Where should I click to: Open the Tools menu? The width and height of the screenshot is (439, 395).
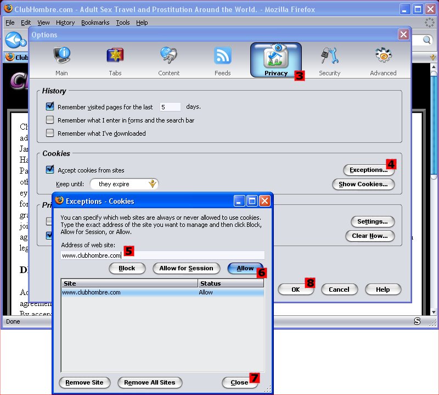123,23
